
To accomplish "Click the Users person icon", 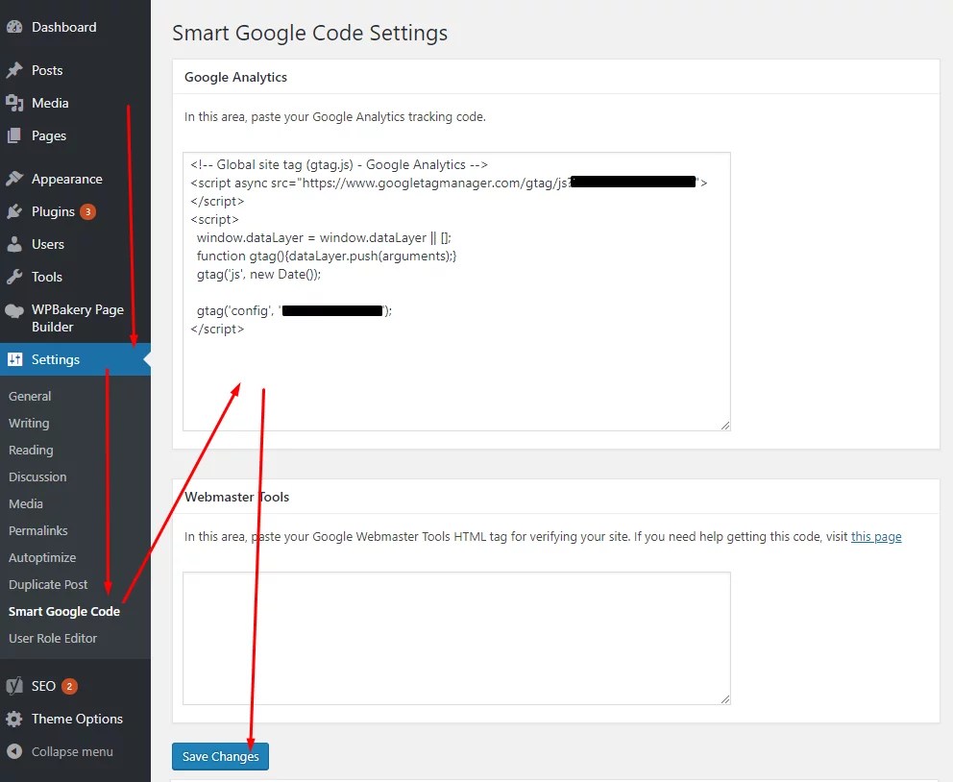I will (14, 244).
